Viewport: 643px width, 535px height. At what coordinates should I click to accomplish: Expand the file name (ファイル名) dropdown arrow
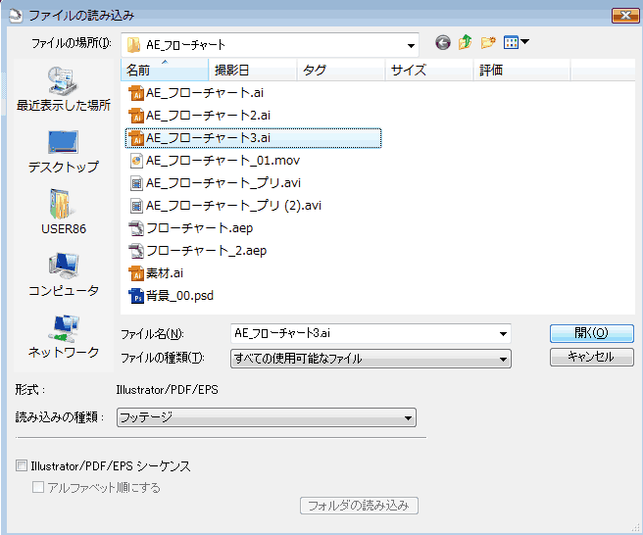pos(503,334)
